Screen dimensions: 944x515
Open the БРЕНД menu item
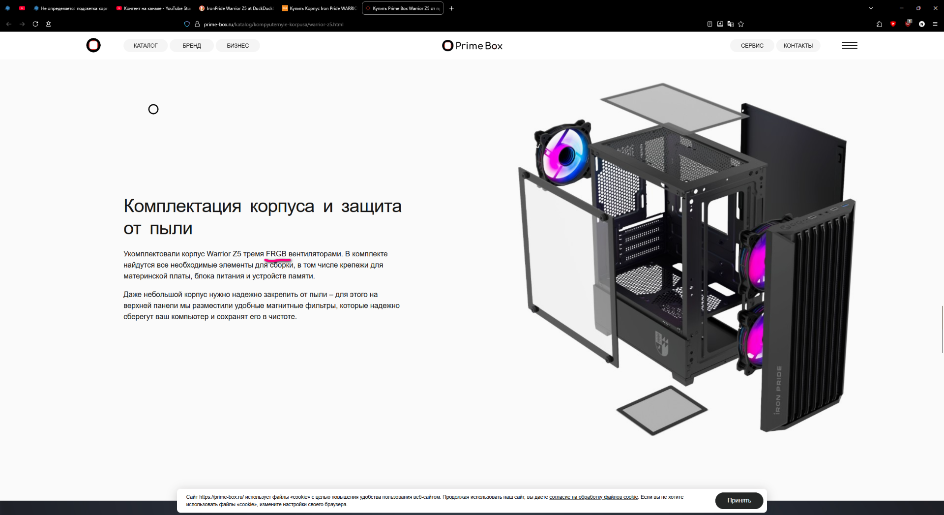pos(192,45)
